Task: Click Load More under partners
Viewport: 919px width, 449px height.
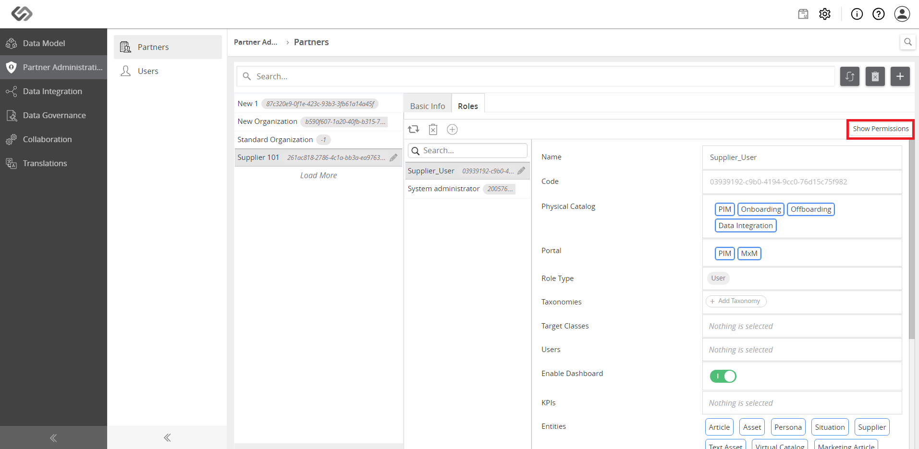Action: pos(319,176)
